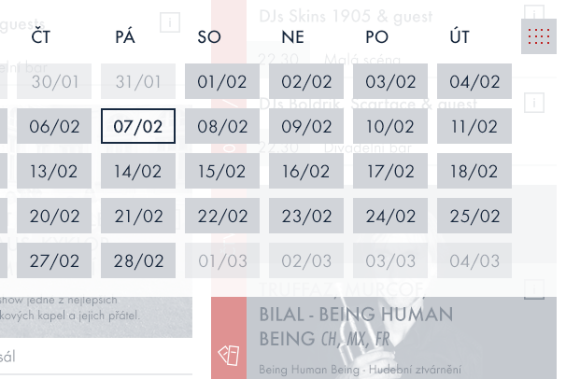Open the Bilal - Being Human Being event
Viewport: 566px width, 379px height.
[x=356, y=326]
